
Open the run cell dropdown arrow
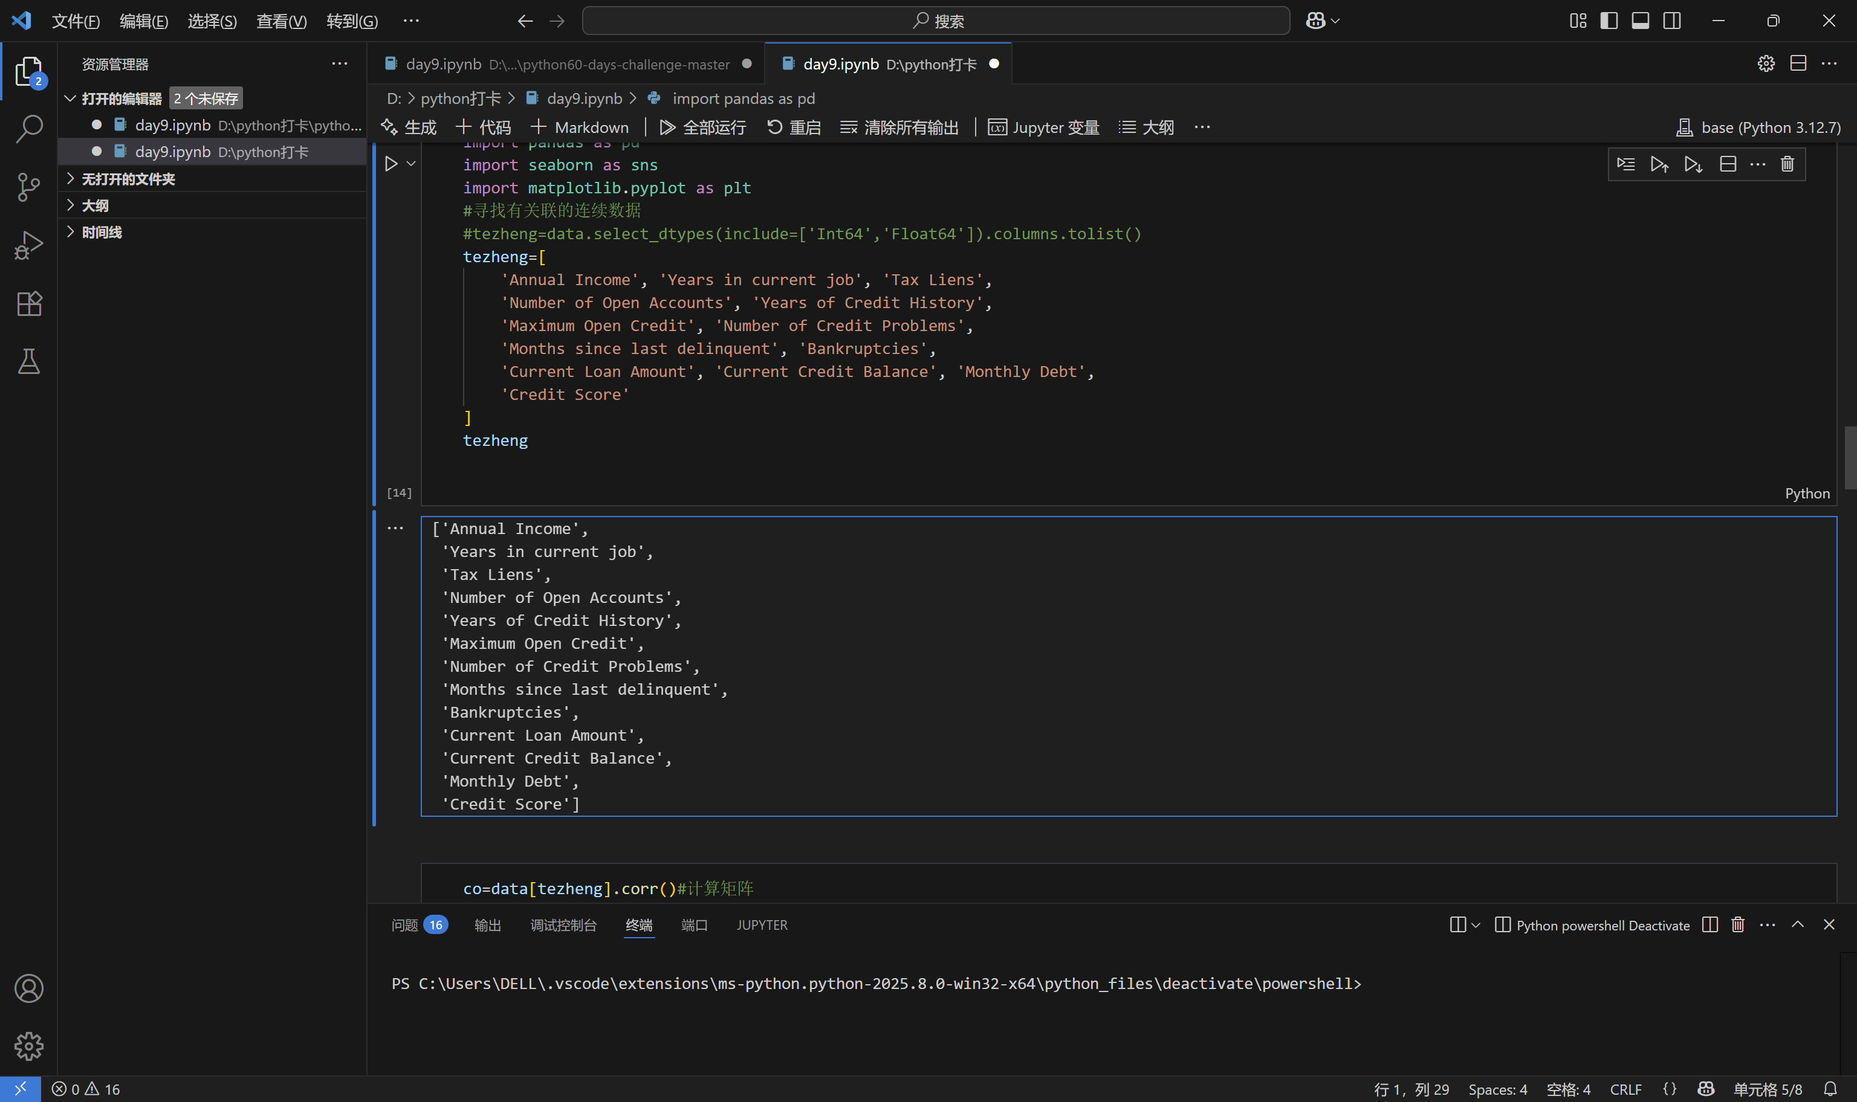(x=411, y=164)
